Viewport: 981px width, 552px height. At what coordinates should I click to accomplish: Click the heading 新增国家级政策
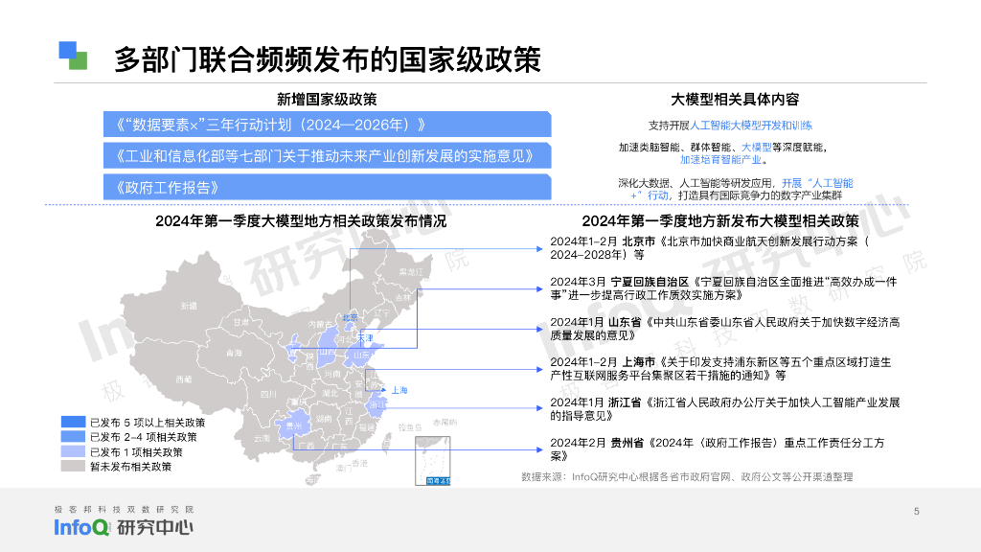pyautogui.click(x=327, y=99)
